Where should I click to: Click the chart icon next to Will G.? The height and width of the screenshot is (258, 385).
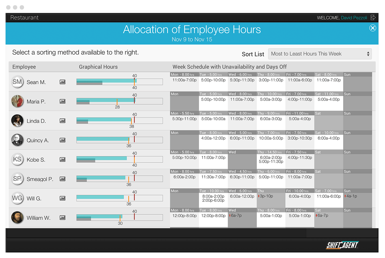coord(63,198)
